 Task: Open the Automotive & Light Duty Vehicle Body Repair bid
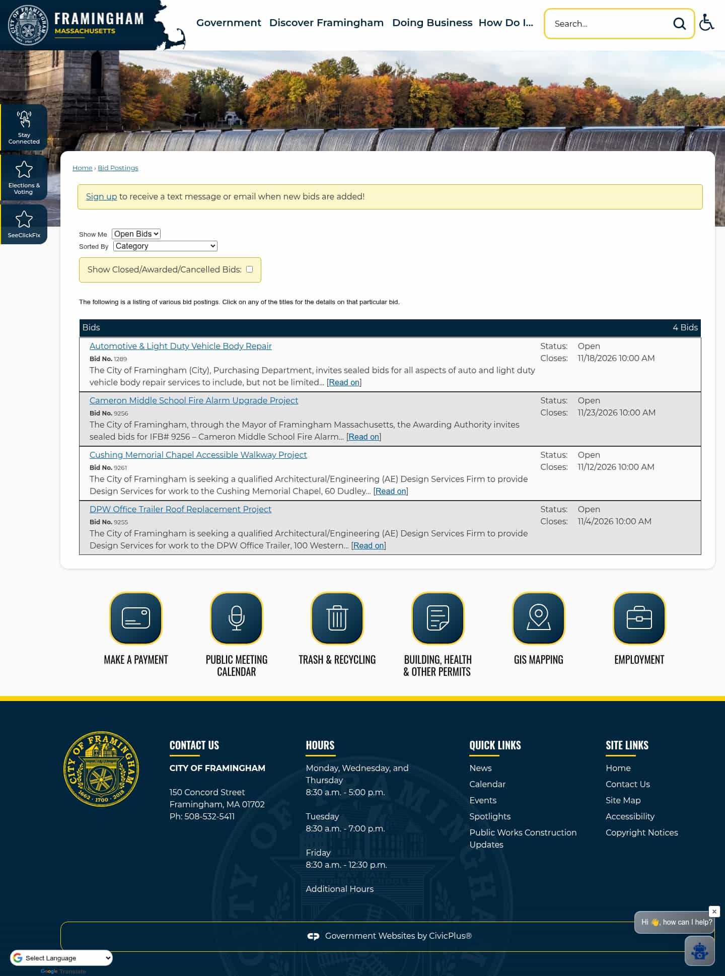[180, 346]
